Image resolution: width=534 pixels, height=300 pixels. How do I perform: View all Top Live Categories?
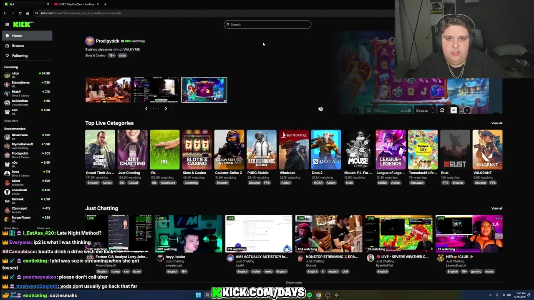[496, 123]
